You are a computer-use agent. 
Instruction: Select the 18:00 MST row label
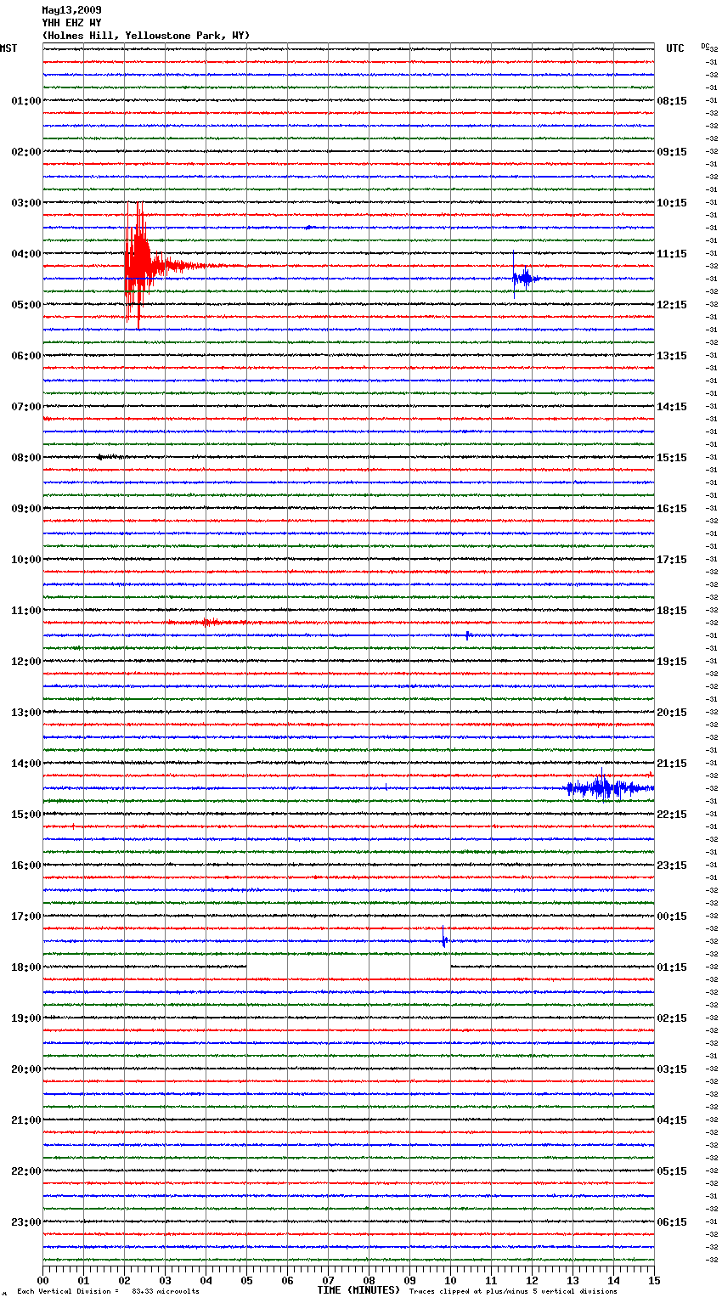[x=26, y=967]
